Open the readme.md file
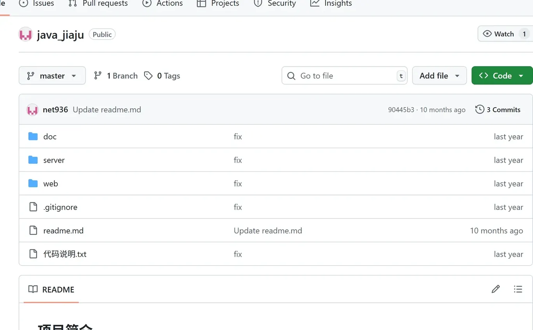Image resolution: width=533 pixels, height=330 pixels. (x=63, y=231)
